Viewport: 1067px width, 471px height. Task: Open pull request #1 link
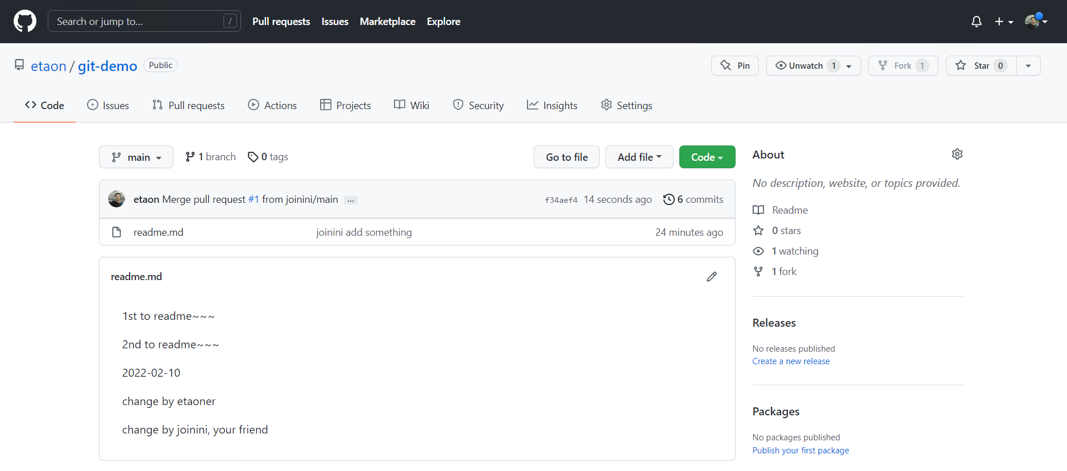[x=254, y=199]
